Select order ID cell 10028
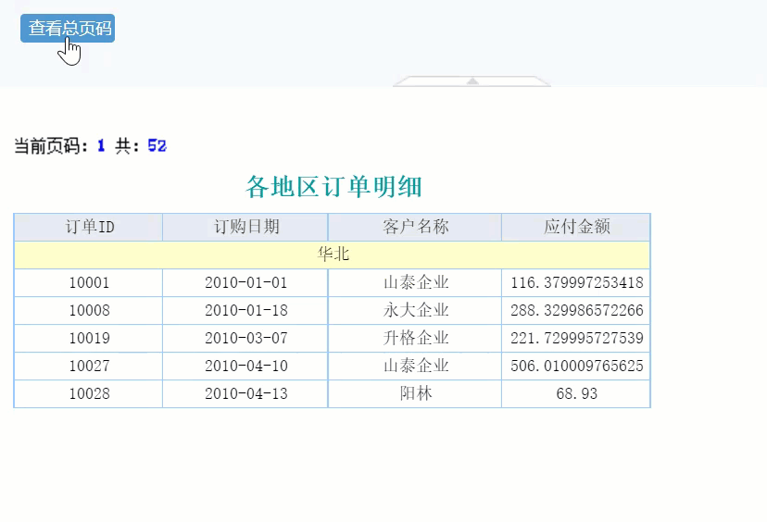The width and height of the screenshot is (767, 522). (x=89, y=394)
